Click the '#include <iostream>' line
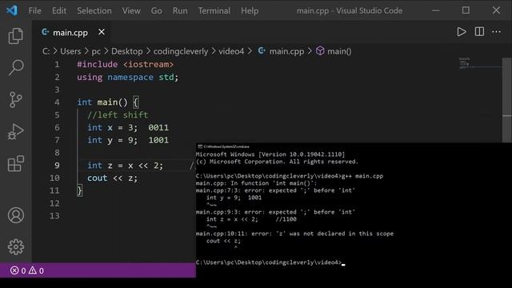 (x=125, y=64)
